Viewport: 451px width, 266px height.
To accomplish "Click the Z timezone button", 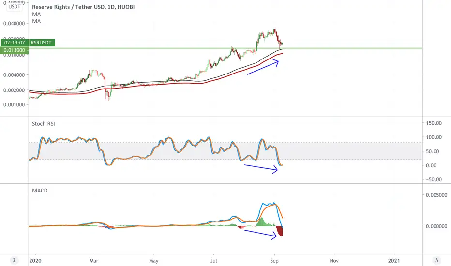I will click(x=14, y=260).
